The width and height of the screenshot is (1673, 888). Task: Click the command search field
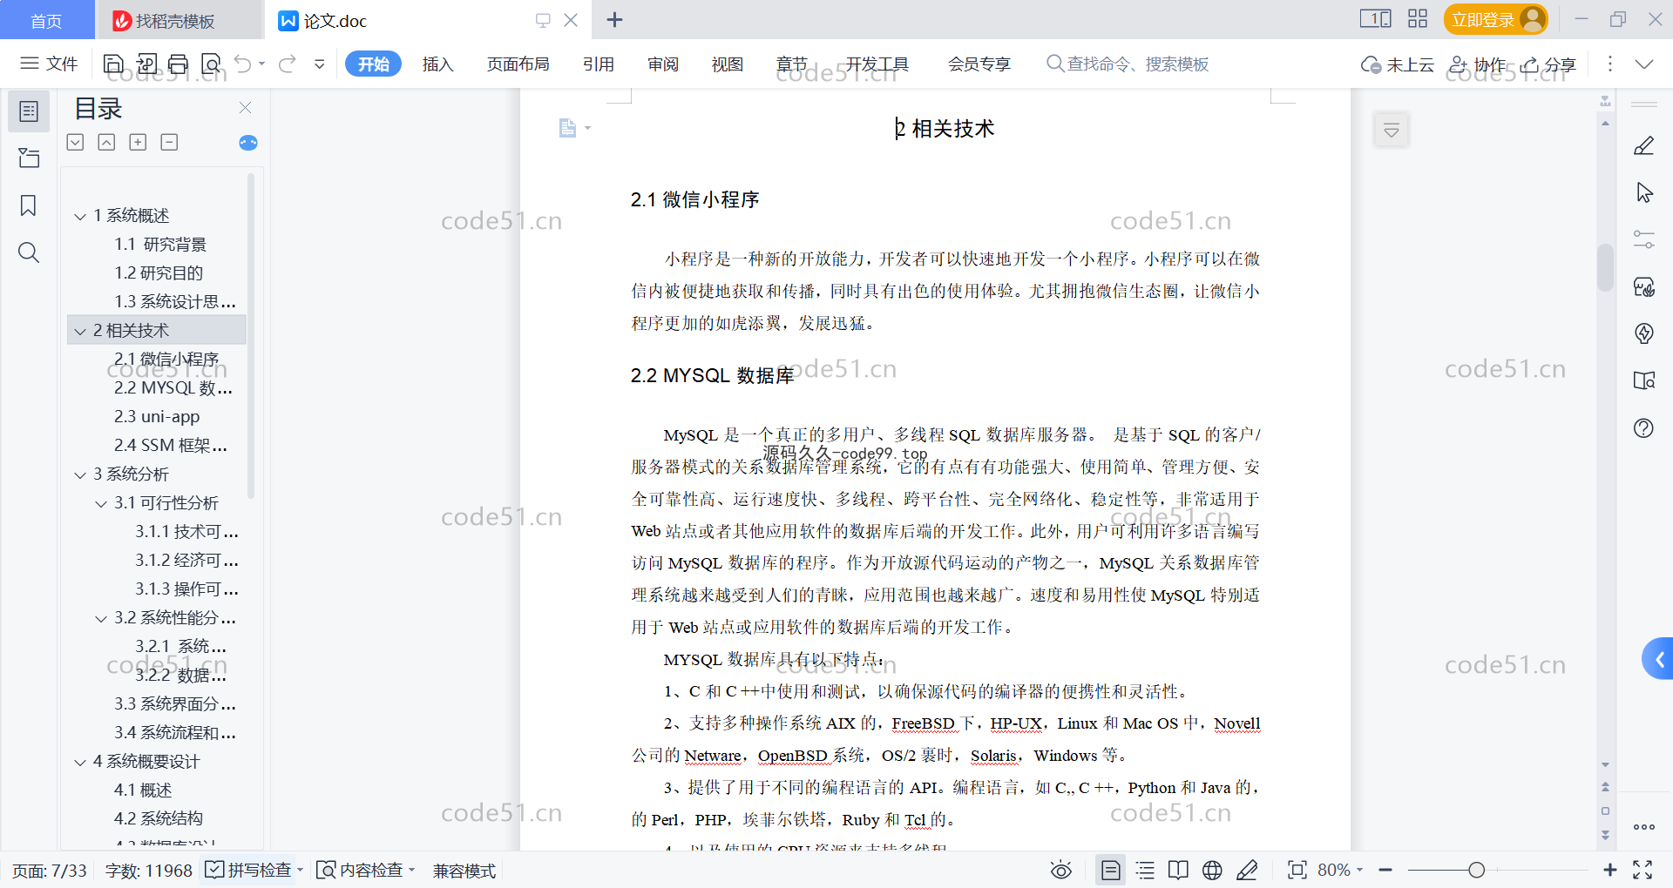click(x=1128, y=64)
